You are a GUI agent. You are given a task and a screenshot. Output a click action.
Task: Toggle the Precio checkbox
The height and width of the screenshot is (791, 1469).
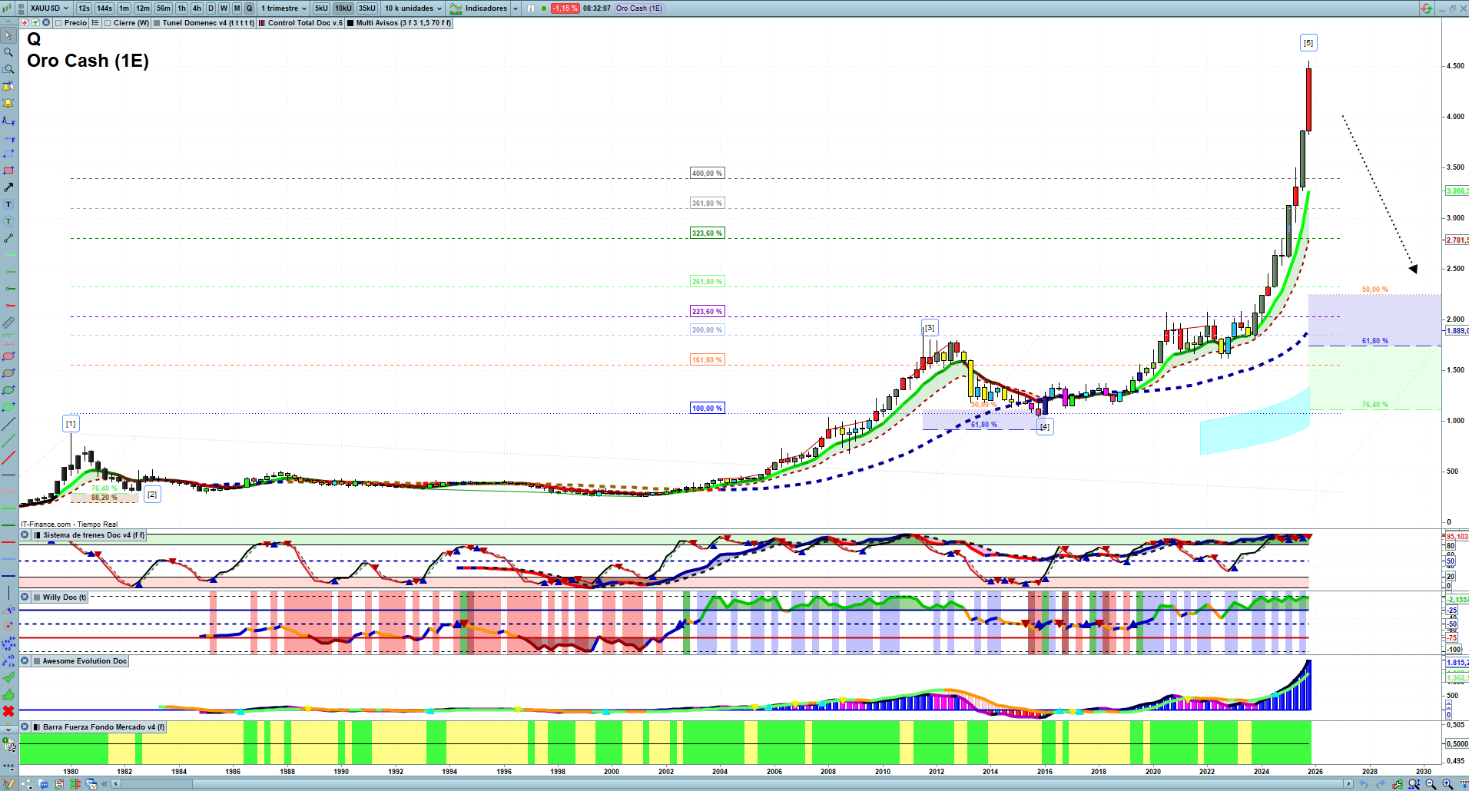58,23
